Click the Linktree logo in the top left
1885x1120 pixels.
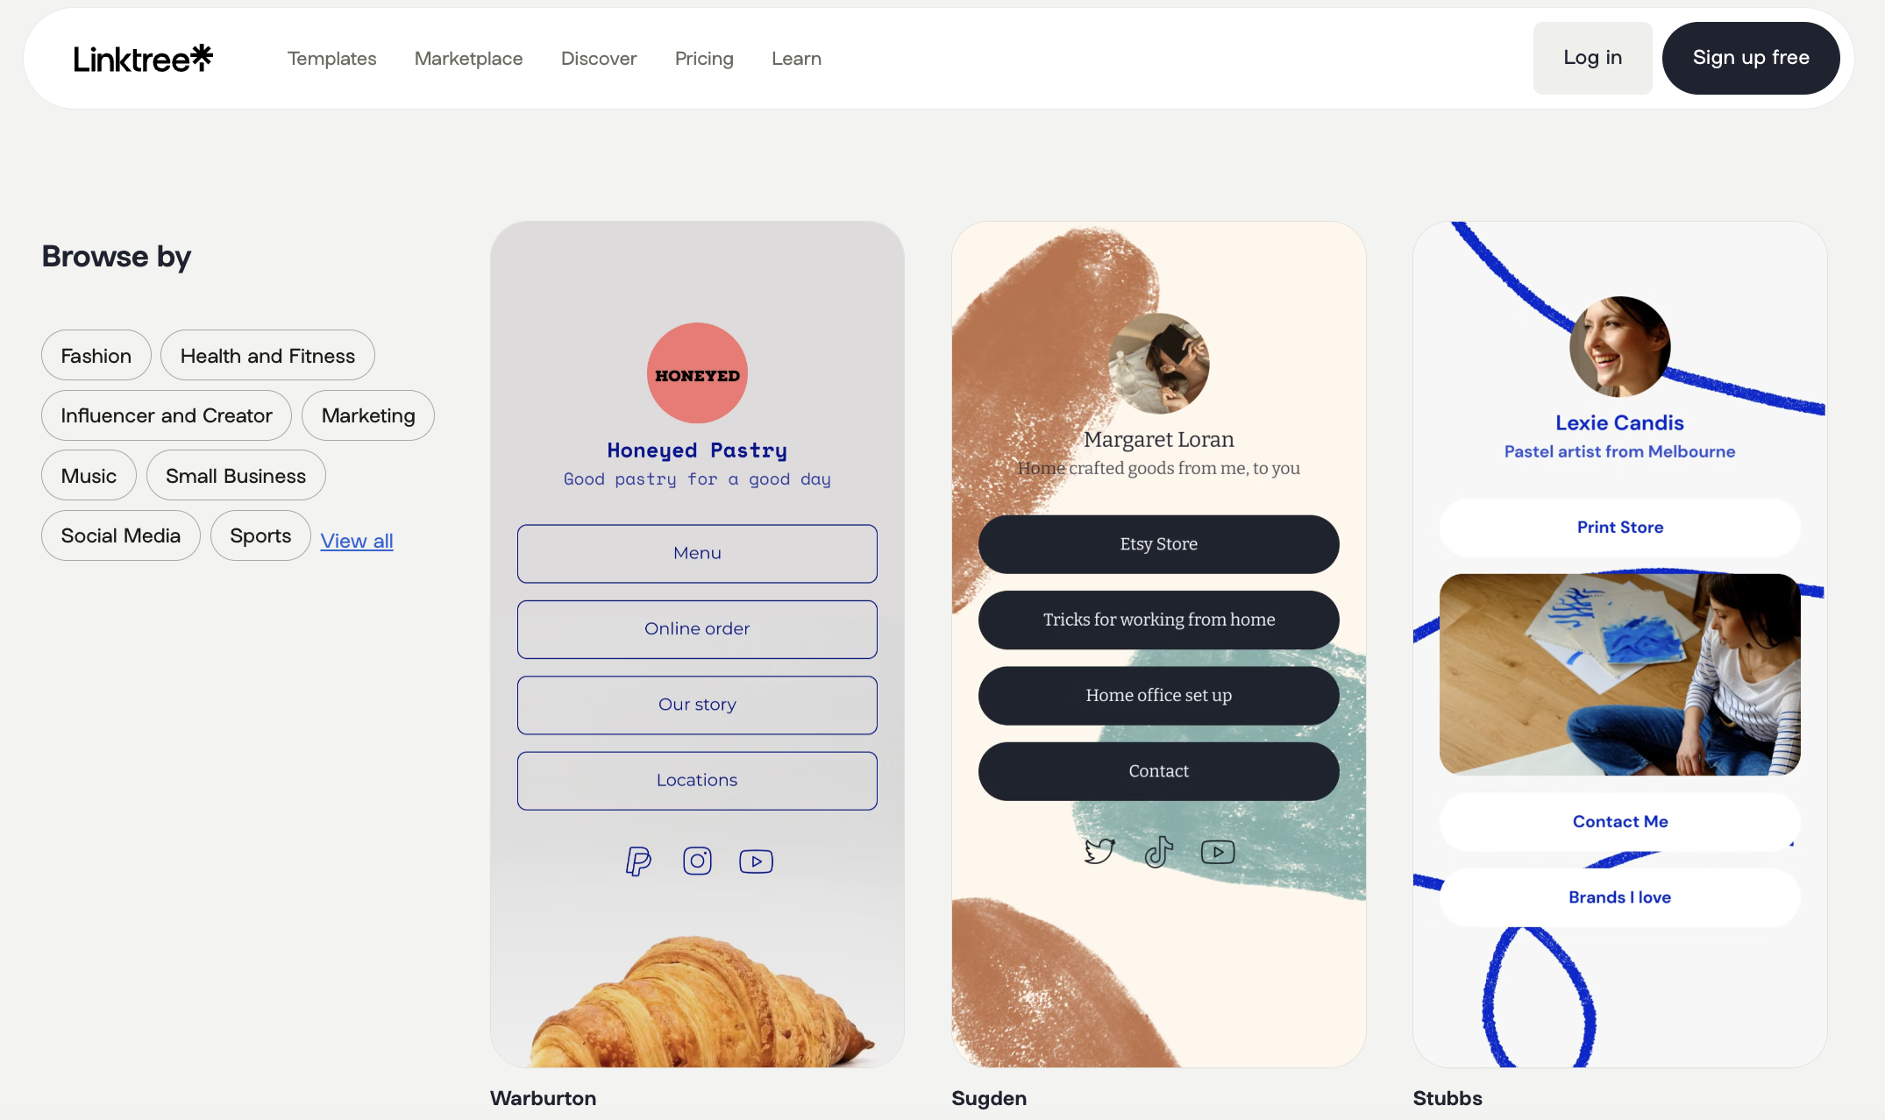pos(143,57)
